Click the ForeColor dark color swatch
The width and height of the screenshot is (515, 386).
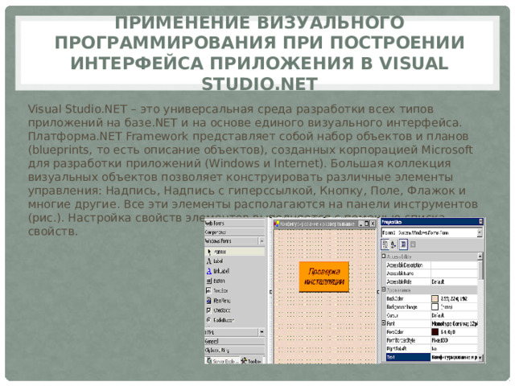click(435, 332)
